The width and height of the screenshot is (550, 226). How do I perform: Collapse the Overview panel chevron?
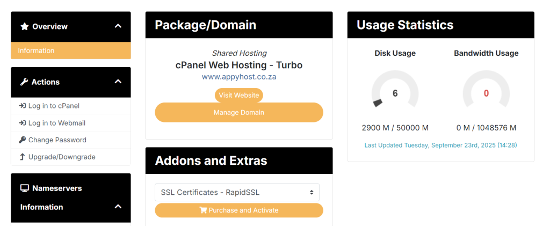[x=118, y=26]
